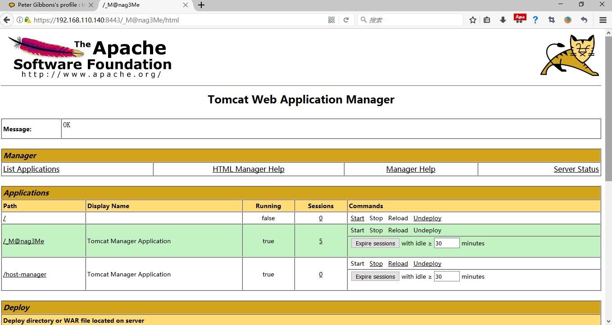Bookmark this page with the star icon
The image size is (612, 325).
pos(472,20)
